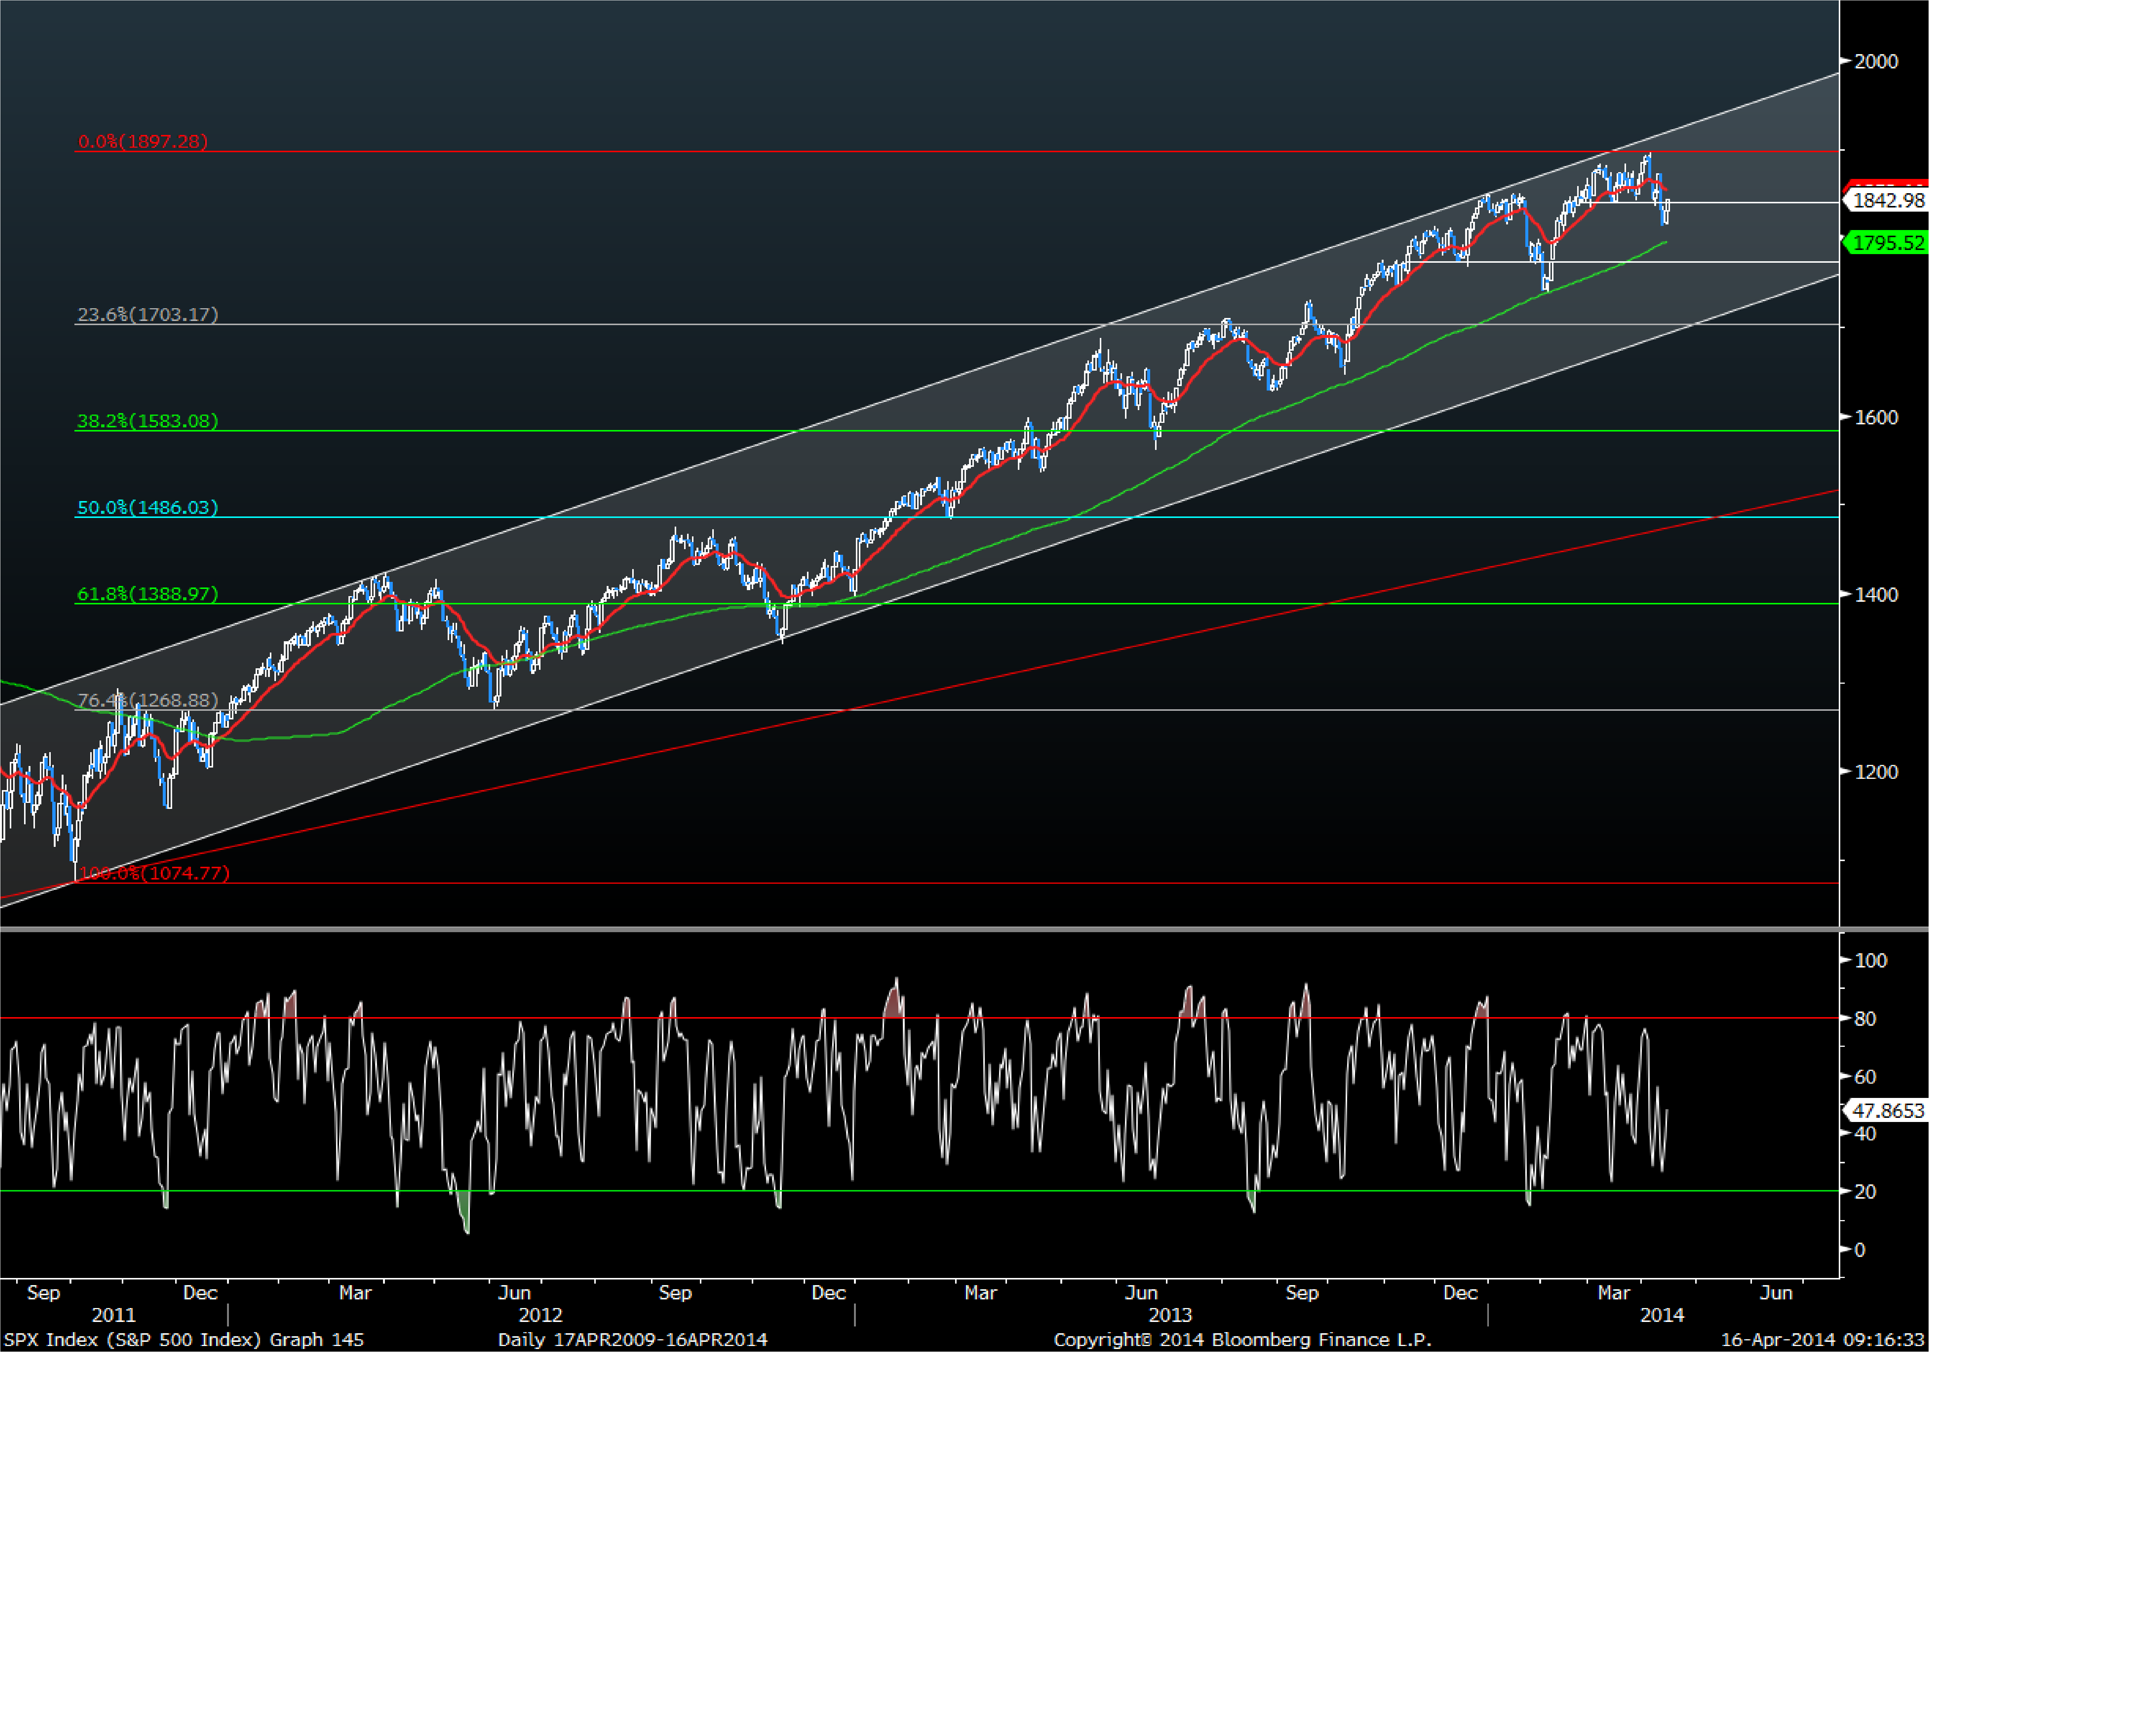The height and width of the screenshot is (1720, 2156).
Task: Select the 100.0%(1074.77) Fibonacci label
Action: pyautogui.click(x=154, y=873)
